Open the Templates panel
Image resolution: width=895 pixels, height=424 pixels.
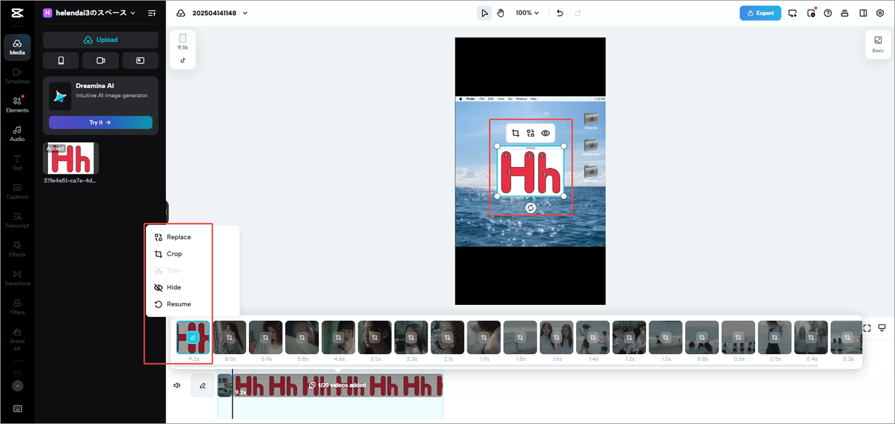coord(17,75)
